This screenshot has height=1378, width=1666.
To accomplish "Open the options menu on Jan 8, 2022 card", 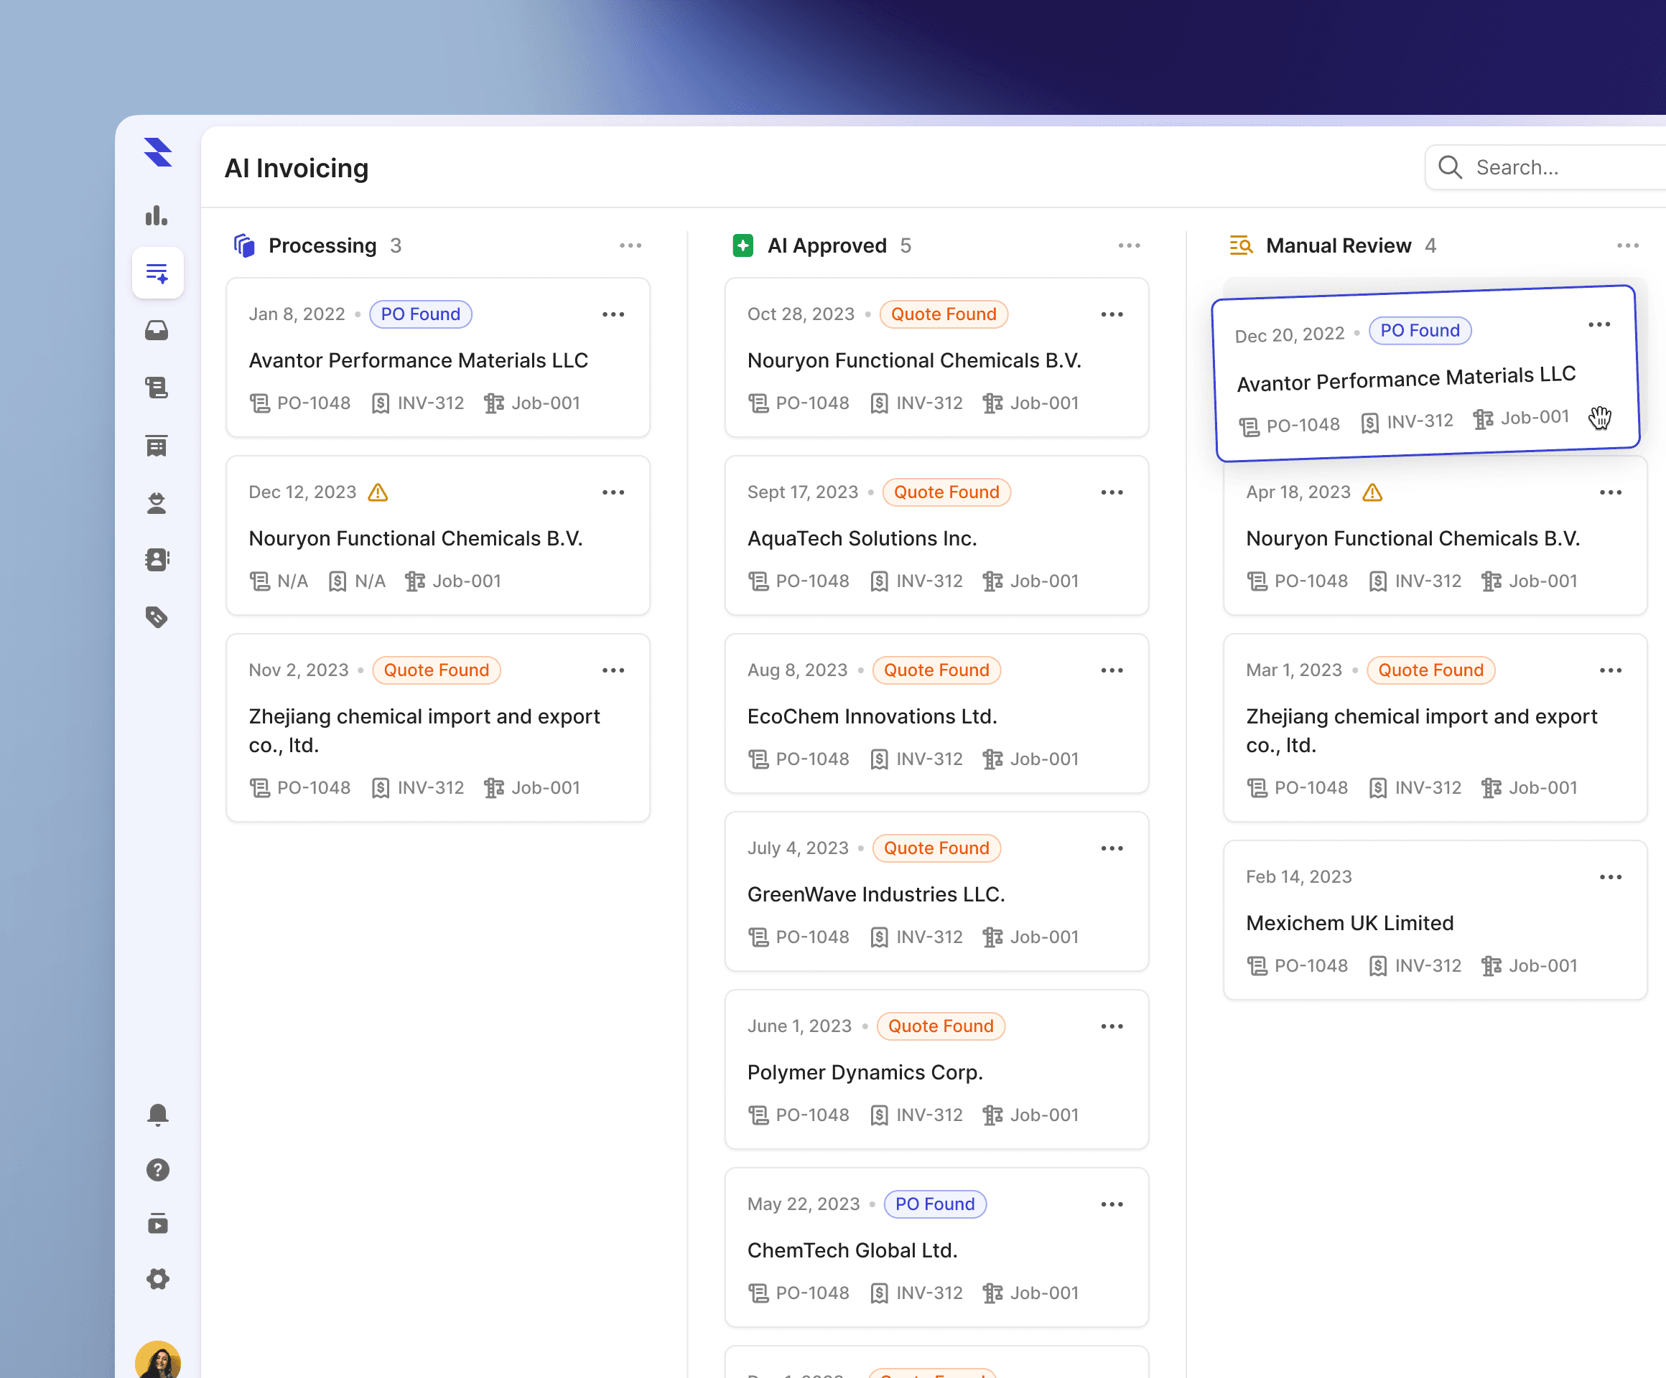I will click(x=613, y=315).
